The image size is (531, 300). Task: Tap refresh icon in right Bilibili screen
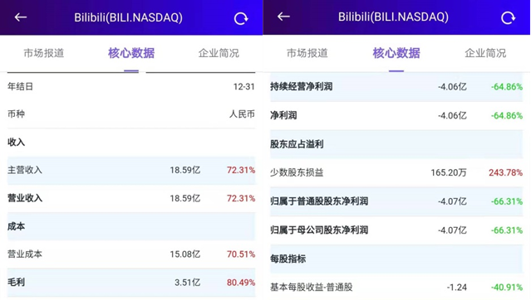[508, 17]
